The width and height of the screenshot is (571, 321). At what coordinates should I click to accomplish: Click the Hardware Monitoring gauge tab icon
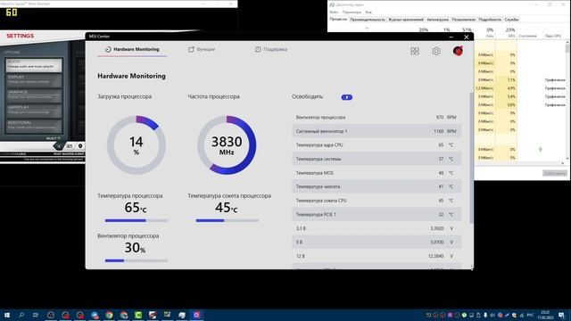tap(108, 49)
